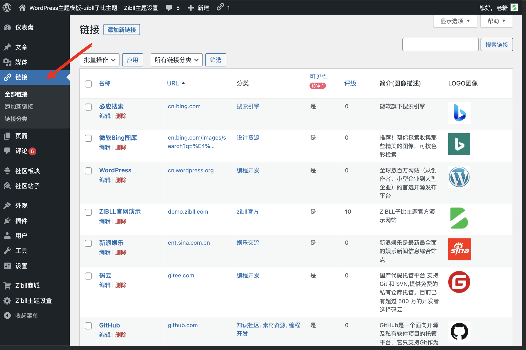Screen dimensions: 526x350
Task: Sort by the 评级 column header
Action: point(350,83)
